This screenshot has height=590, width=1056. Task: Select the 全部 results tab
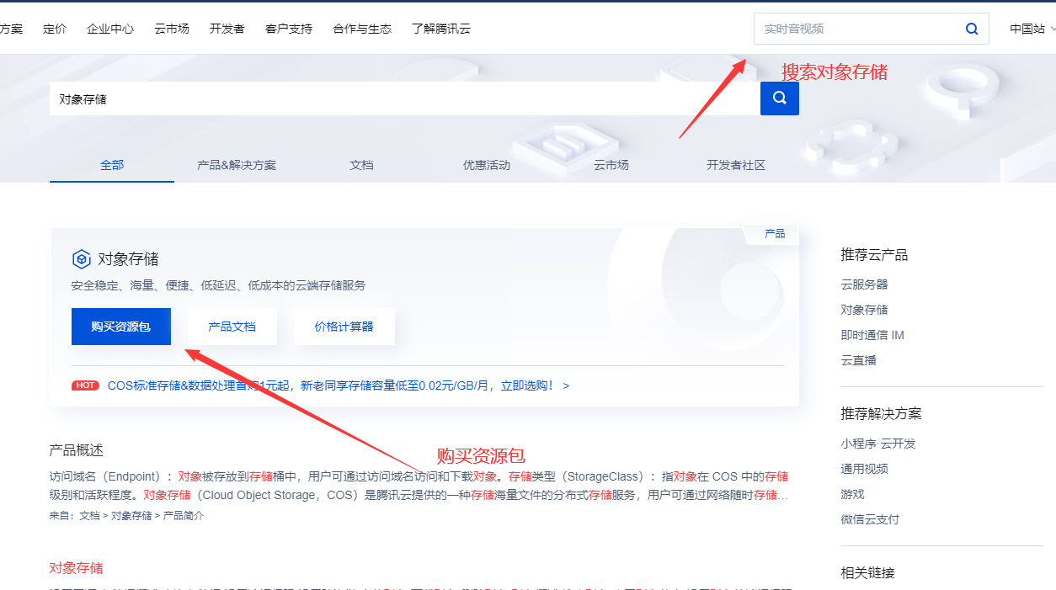(112, 165)
